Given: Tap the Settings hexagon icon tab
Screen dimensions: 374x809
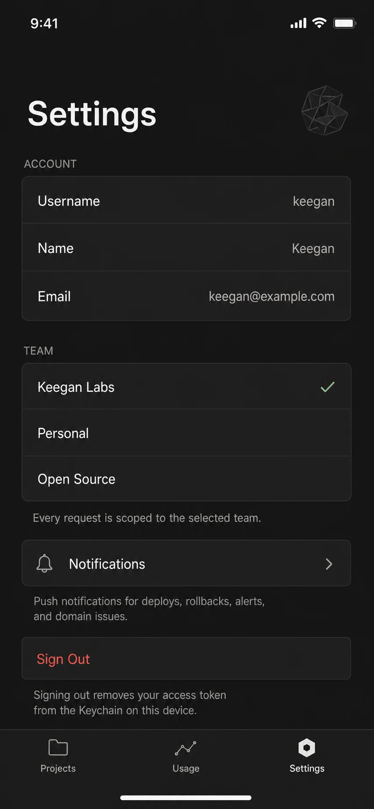Looking at the screenshot, I should [306, 748].
